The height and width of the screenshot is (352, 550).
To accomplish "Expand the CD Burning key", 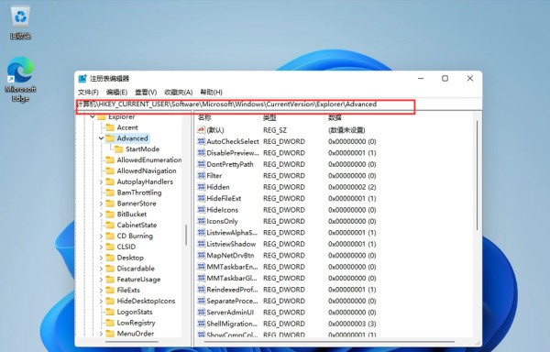I will point(101,236).
